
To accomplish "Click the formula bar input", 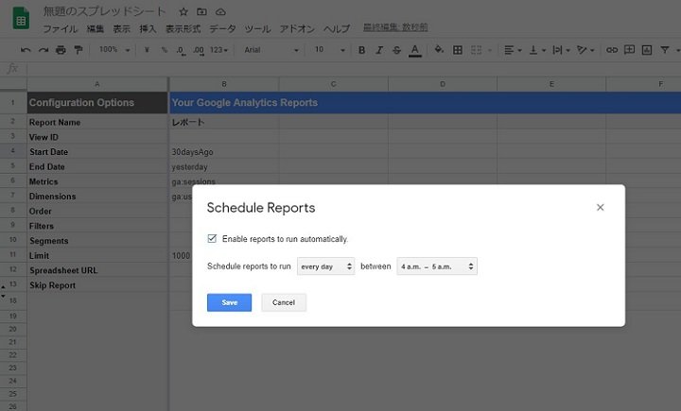I will coord(354,69).
